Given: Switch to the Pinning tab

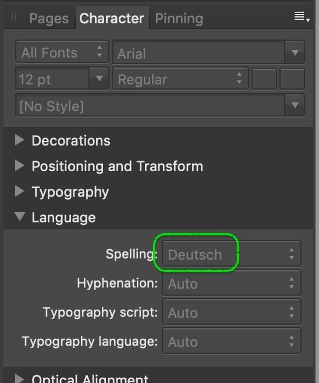Looking at the screenshot, I should [179, 18].
